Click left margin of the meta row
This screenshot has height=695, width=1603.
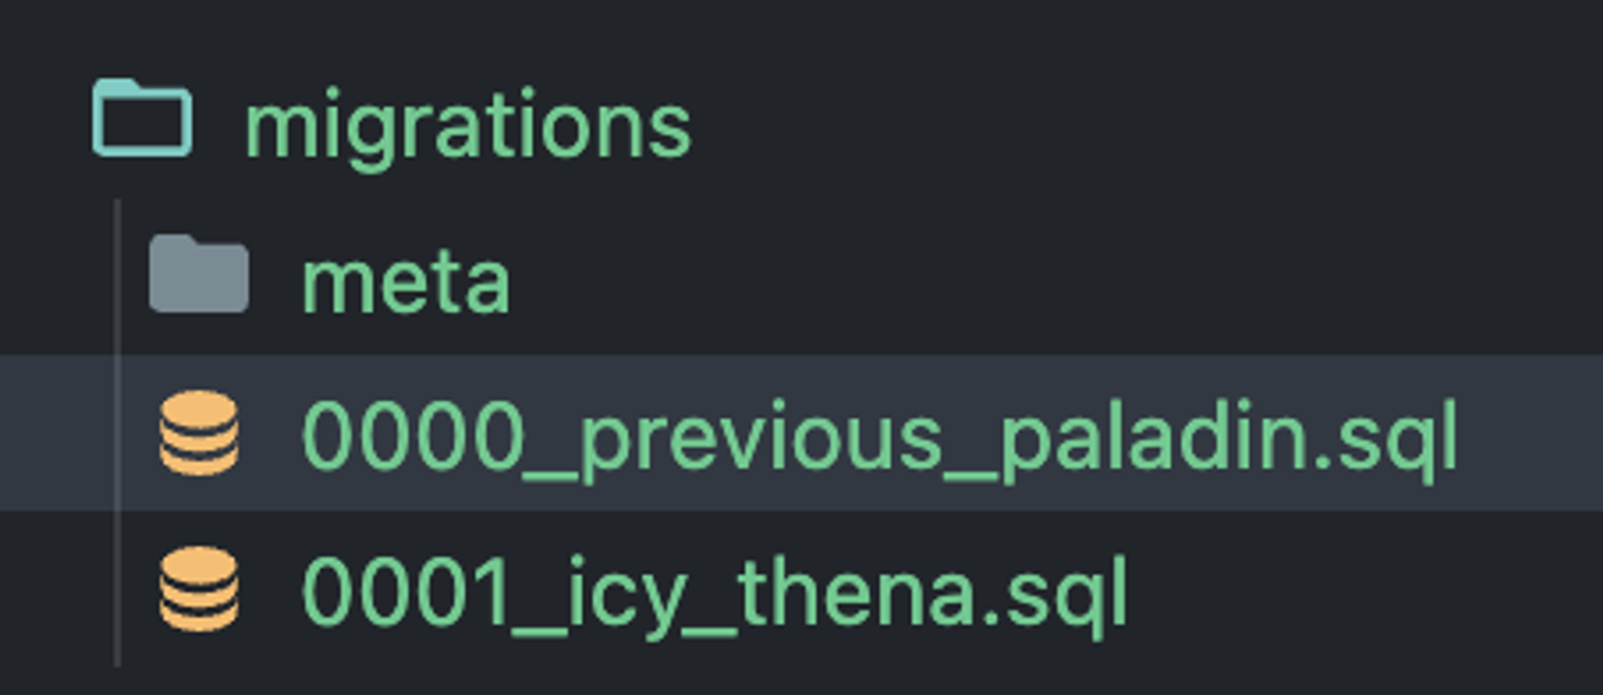pos(55,280)
